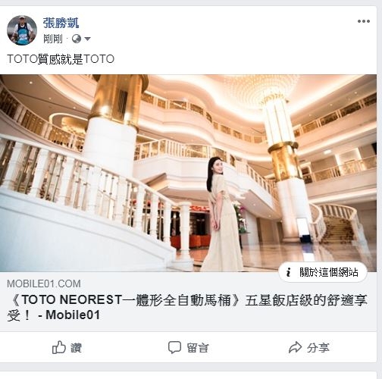Screen dimensions: 382x379
Task: Open the TOTO NEOREST article title link
Action: point(187,307)
